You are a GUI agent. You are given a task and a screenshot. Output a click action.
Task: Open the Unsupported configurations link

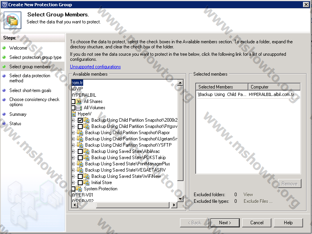coord(95,67)
